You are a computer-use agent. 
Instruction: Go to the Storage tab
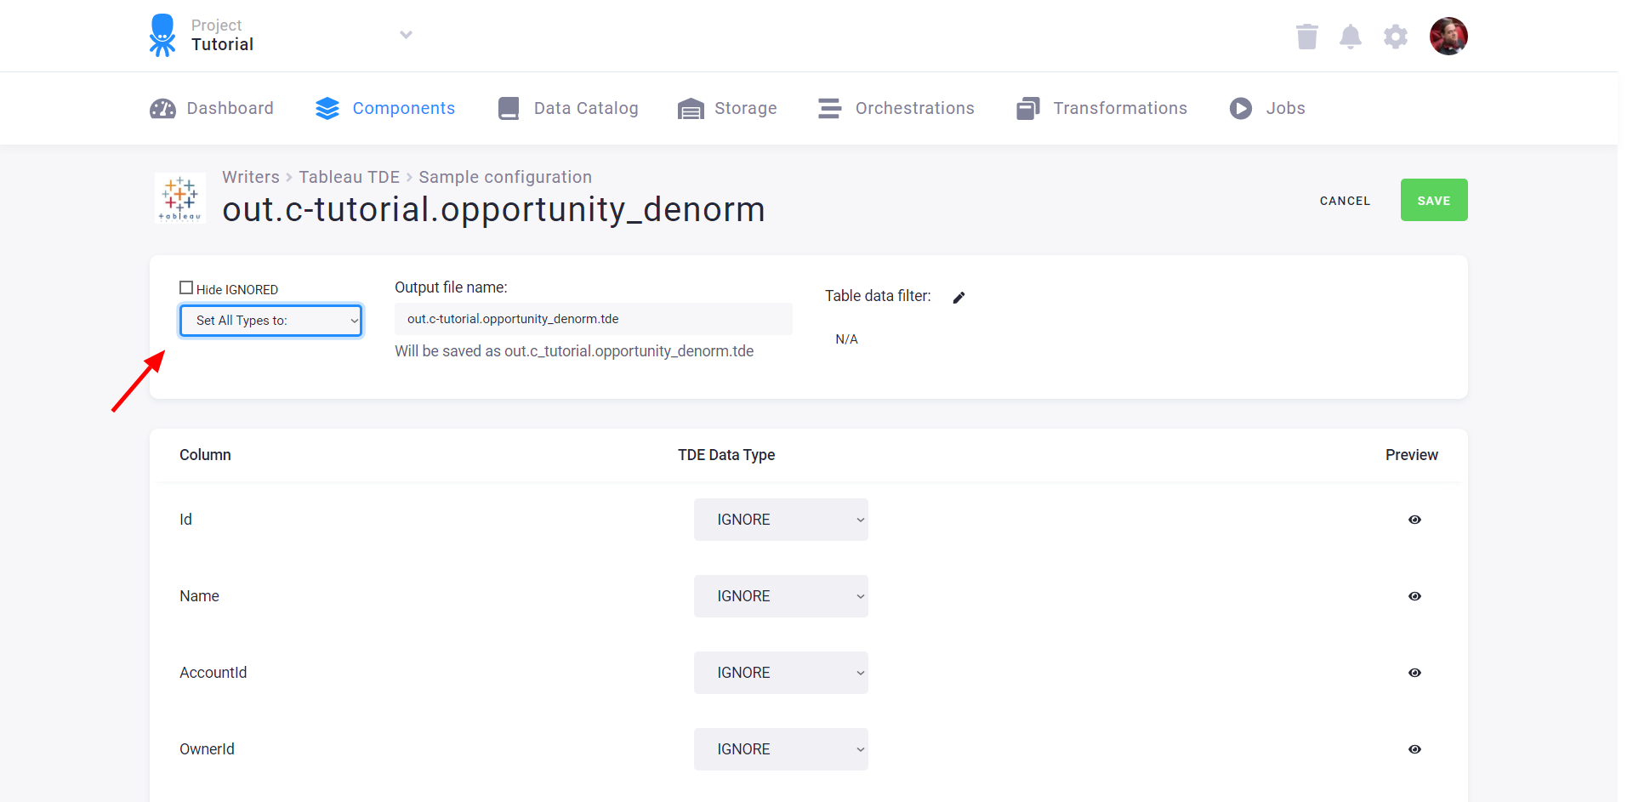click(x=727, y=108)
